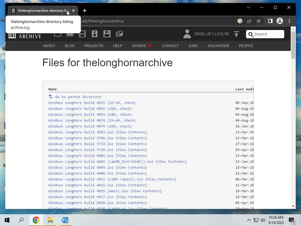Open the Software floppy disk icon
301x226 pixels.
coord(107,34)
